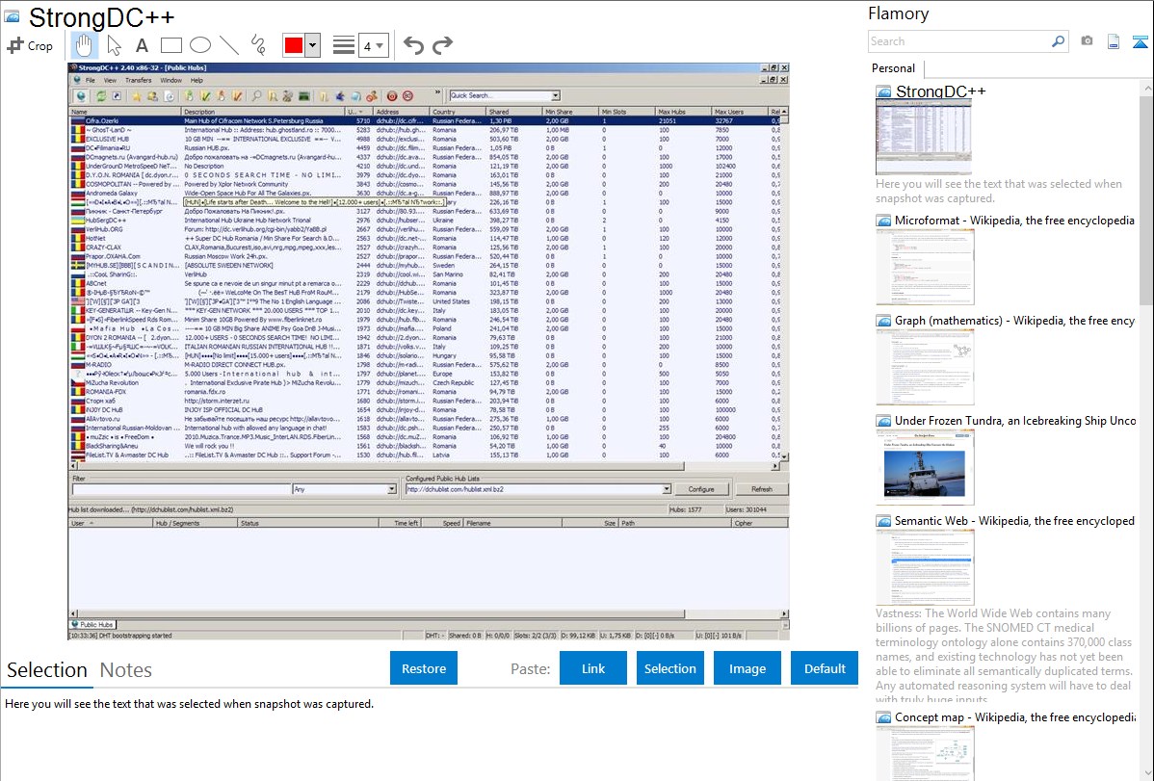Select the freehand scribble tool
Screen dimensions: 1154x781
[x=258, y=45]
